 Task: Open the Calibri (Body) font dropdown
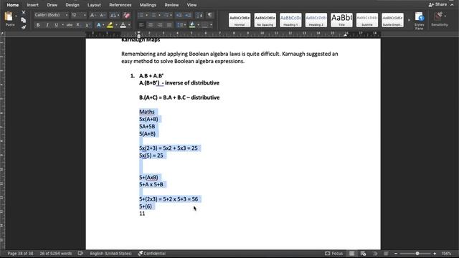coord(67,15)
